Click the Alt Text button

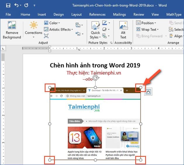[123, 30]
